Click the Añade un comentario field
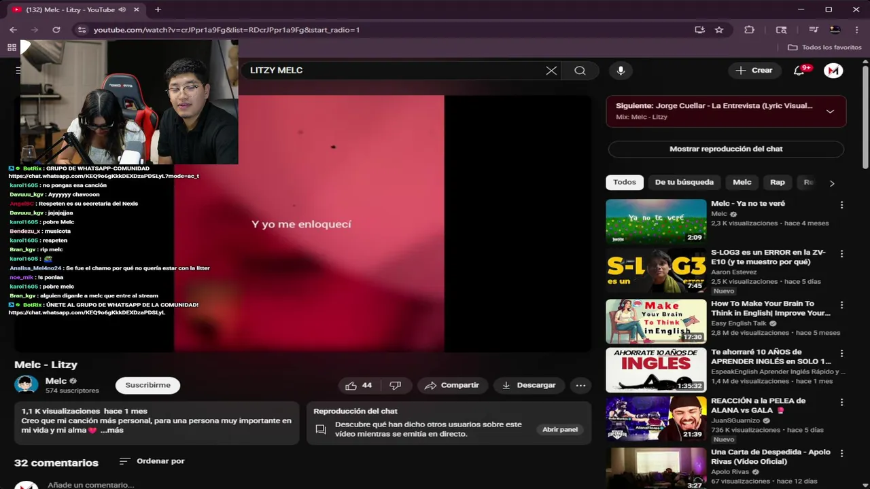This screenshot has height=489, width=870. tap(91, 485)
